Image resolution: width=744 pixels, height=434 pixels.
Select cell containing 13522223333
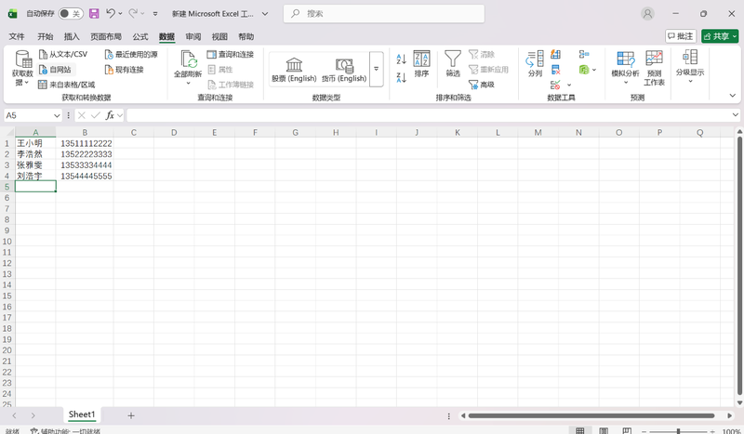coord(85,154)
